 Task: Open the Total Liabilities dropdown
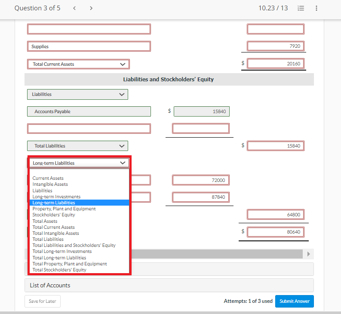78,146
